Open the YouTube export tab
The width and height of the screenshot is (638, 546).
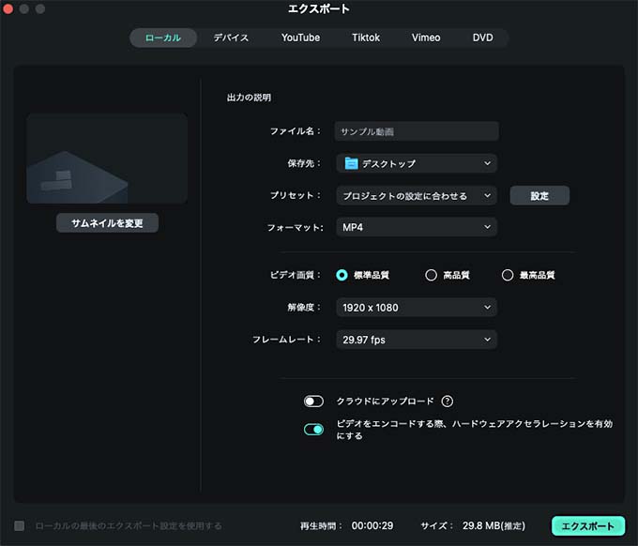click(x=300, y=38)
